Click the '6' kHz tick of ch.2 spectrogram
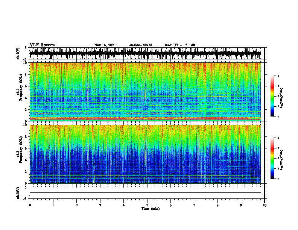This screenshot has height=230, width=298. coord(26,148)
